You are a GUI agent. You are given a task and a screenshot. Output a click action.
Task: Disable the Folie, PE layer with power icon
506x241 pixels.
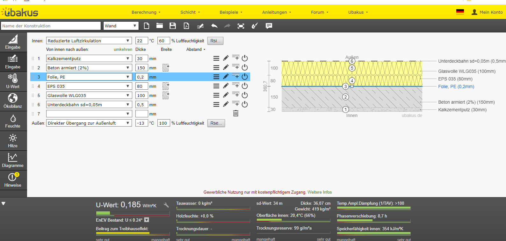point(245,77)
